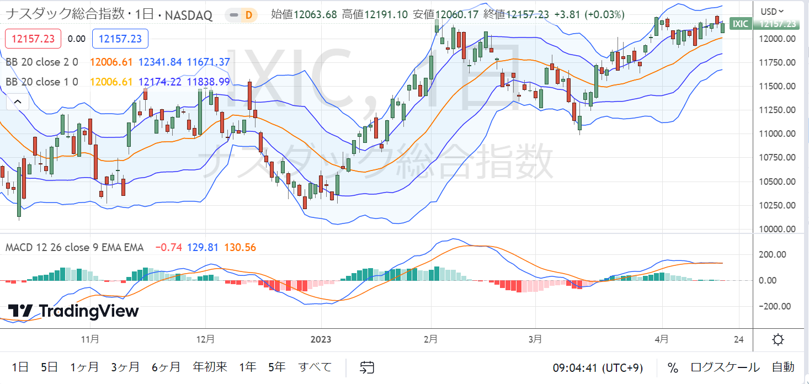The image size is (809, 384).
Task: Click the 3月 time axis label
Action: pyautogui.click(x=535, y=339)
